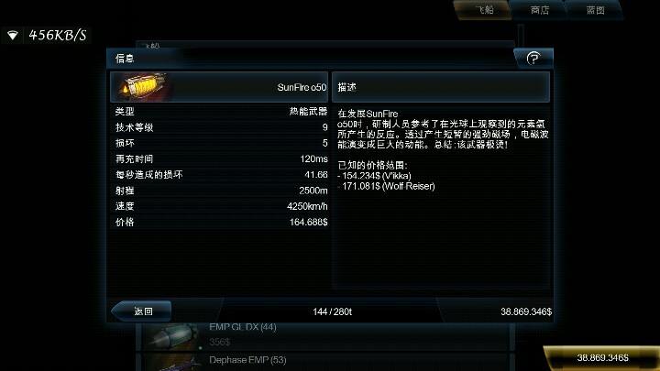Click the 类型 type row

[221, 112]
